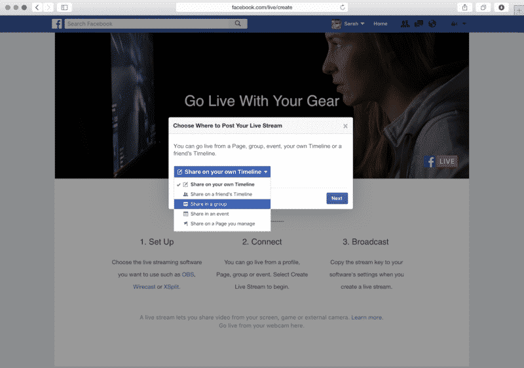This screenshot has height=368, width=524.
Task: Click the search magnifier icon
Action: (x=237, y=24)
